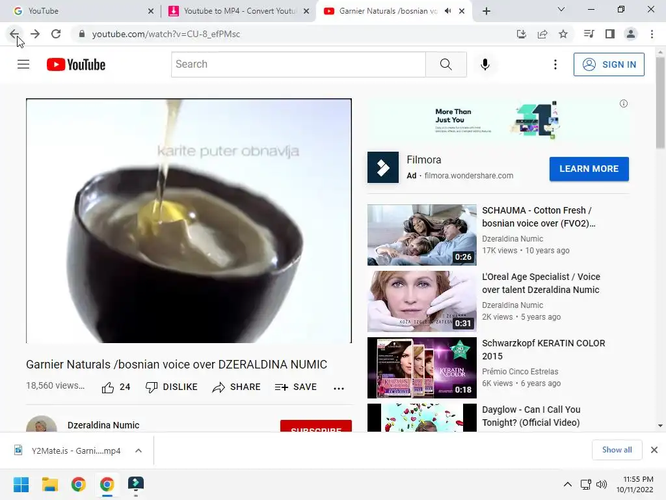
Task: Click SIGN IN button
Action: (609, 64)
